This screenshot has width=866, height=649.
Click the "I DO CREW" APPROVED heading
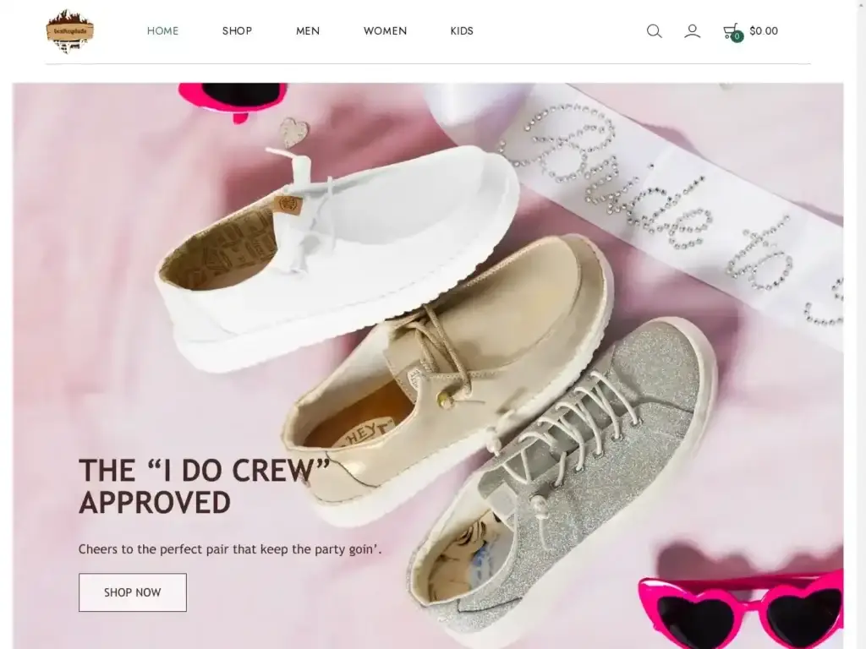203,486
